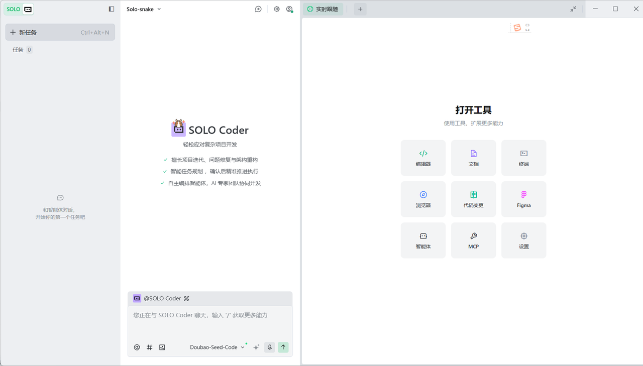643x366 pixels.
Task: Click the Sogou input method icon
Action: pos(517,28)
